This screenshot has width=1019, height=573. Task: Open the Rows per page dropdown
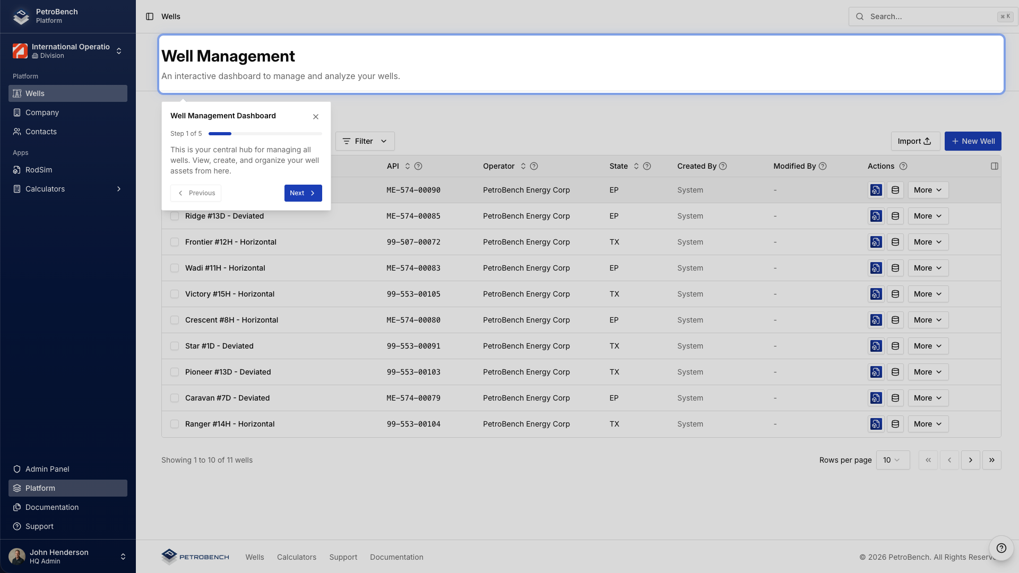(893, 460)
